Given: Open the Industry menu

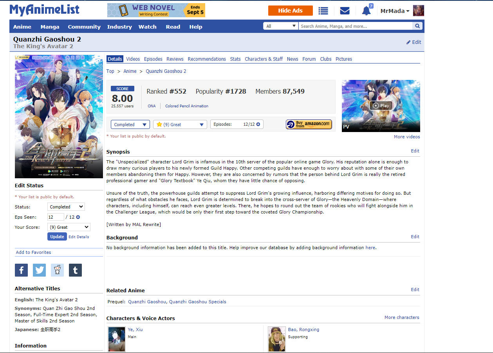Looking at the screenshot, I should (119, 27).
